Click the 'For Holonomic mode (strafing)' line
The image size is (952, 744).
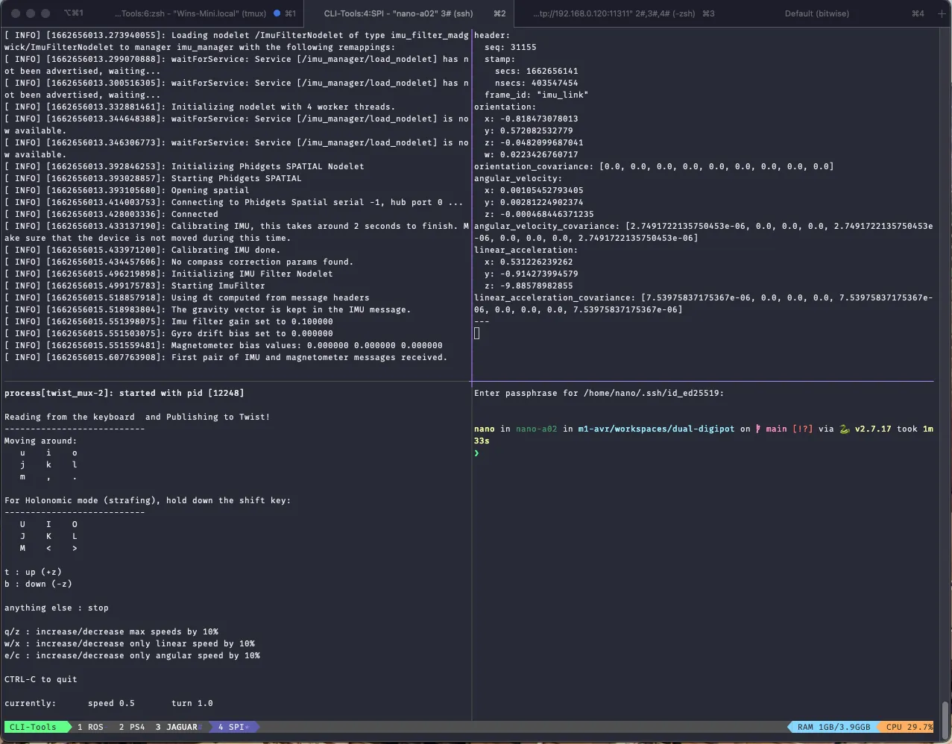[x=148, y=500]
